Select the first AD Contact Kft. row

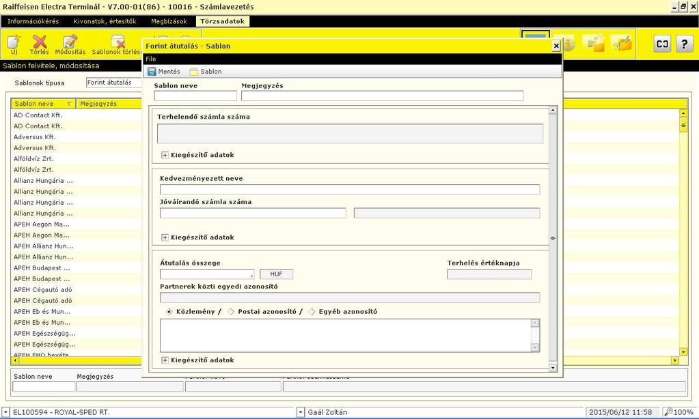[77, 115]
